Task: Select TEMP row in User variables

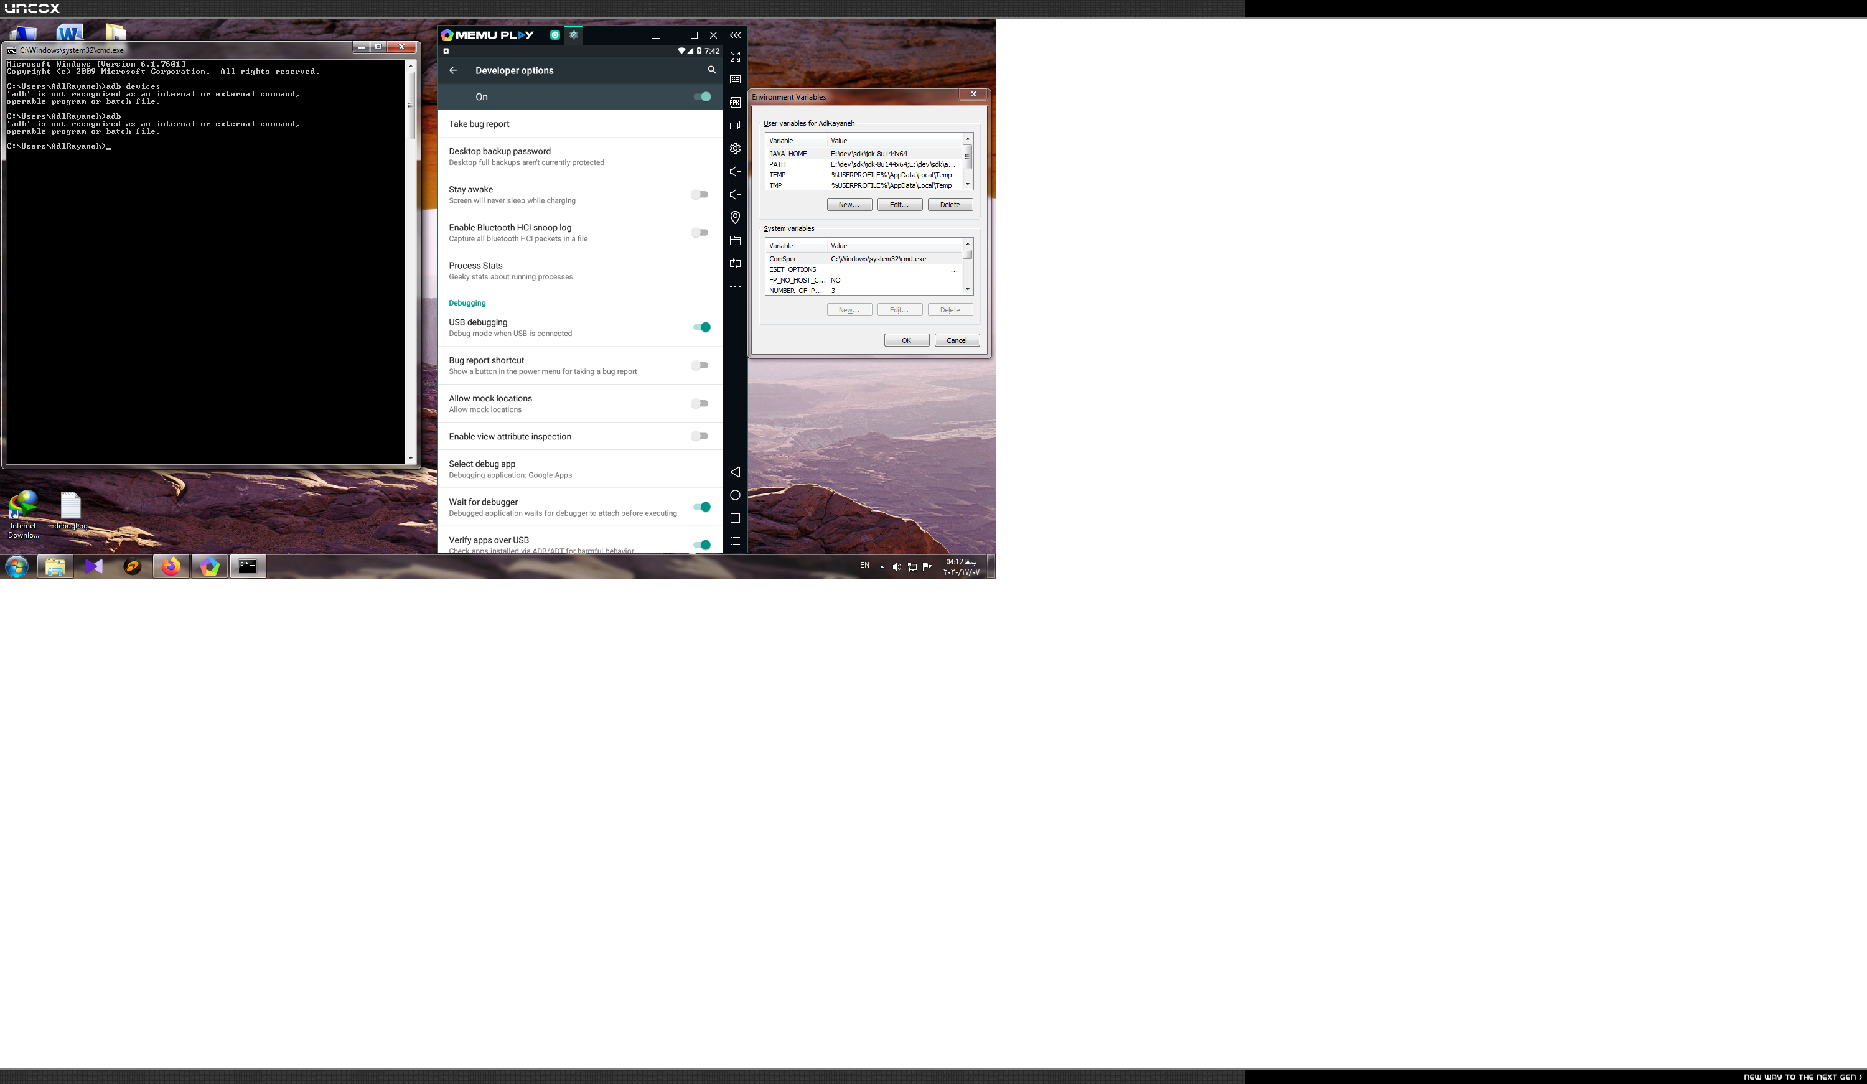Action: tap(864, 175)
